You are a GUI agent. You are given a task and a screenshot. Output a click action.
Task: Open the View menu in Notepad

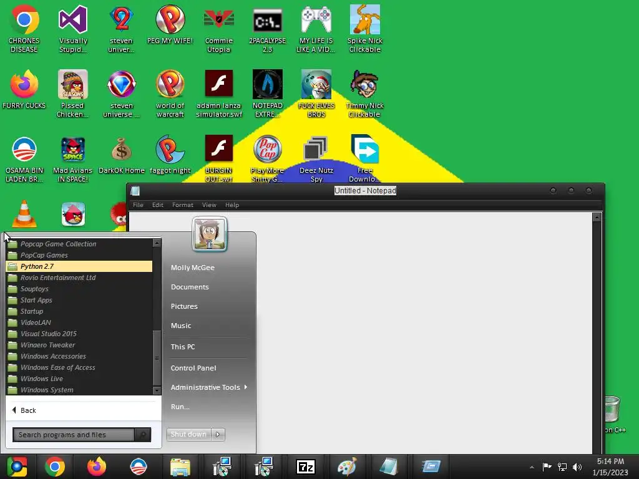[209, 205]
